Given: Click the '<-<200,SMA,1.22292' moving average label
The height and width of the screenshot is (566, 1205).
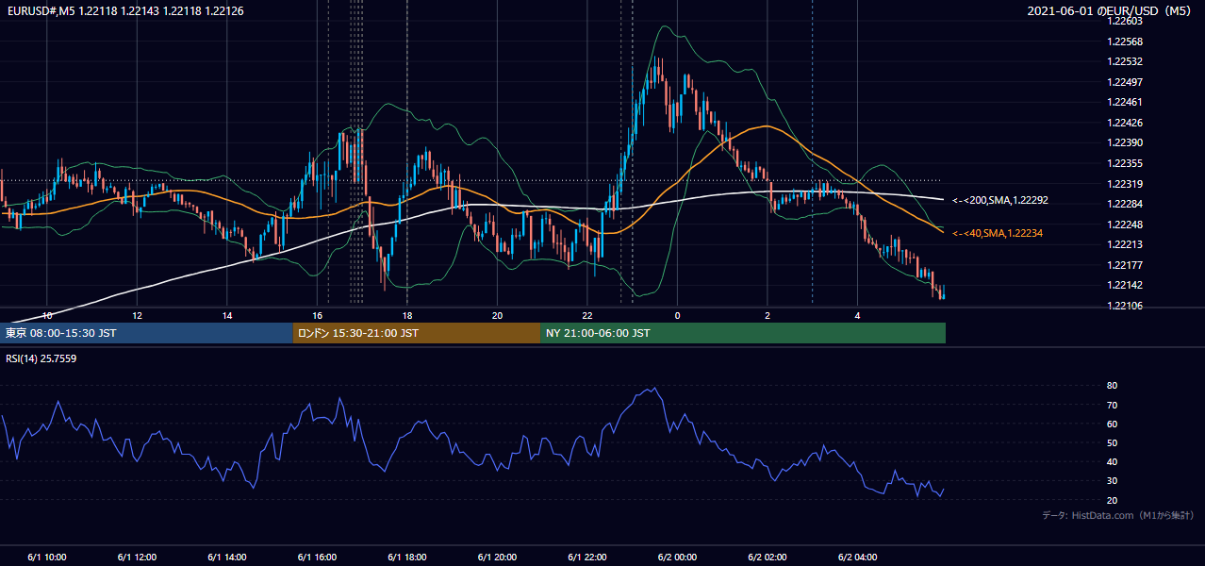Looking at the screenshot, I should (999, 200).
